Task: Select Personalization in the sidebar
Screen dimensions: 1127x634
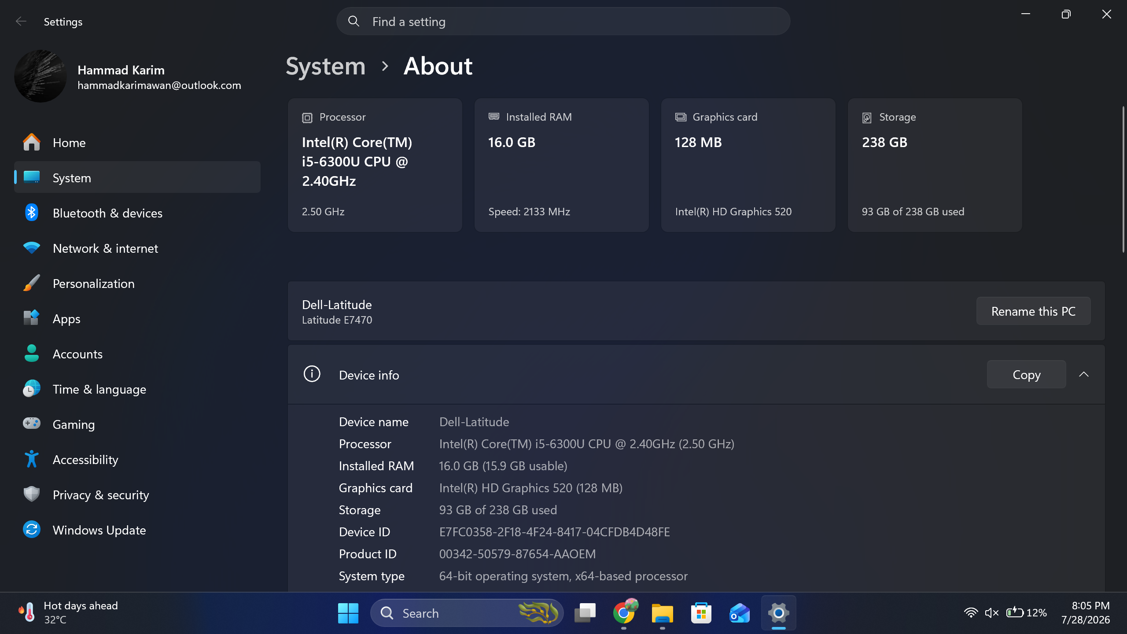Action: pos(137,283)
